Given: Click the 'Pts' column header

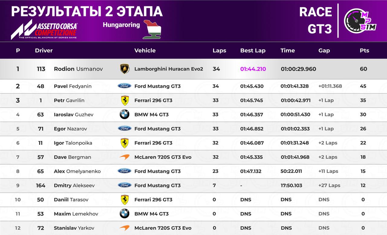Looking at the screenshot, I should [364, 50].
